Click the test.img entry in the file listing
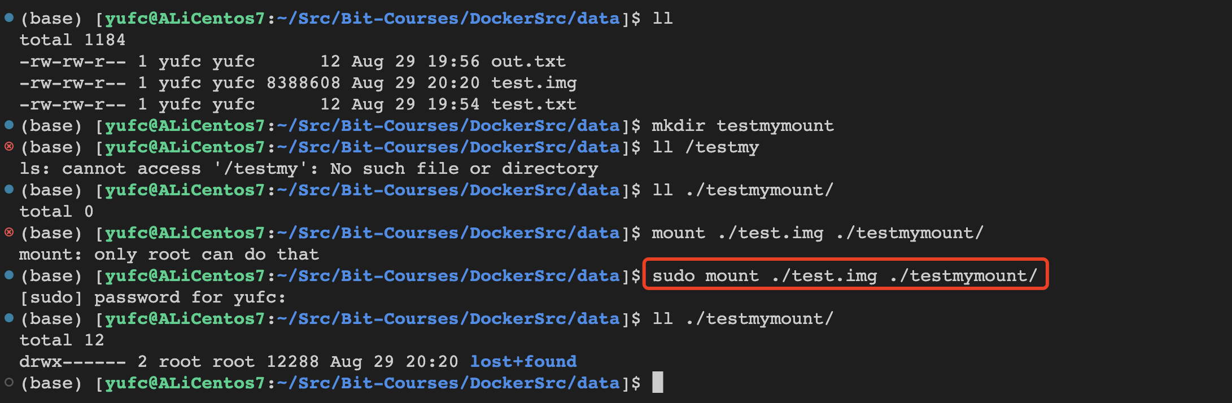 tap(534, 82)
